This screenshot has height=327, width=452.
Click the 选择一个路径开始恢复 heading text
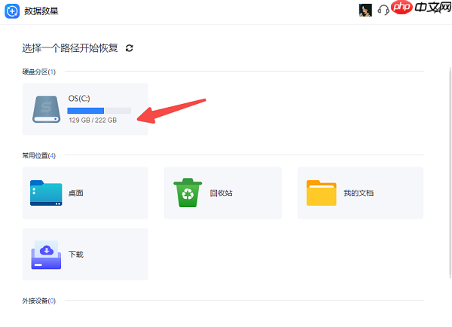coord(70,48)
